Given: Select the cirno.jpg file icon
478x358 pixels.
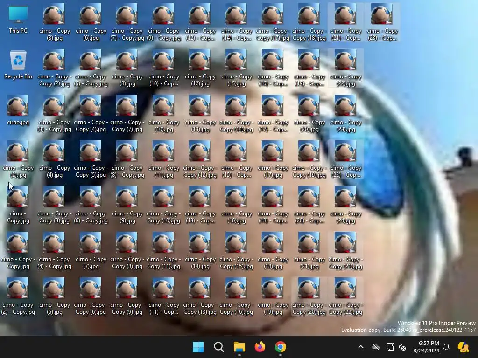Looking at the screenshot, I should click(x=18, y=111).
